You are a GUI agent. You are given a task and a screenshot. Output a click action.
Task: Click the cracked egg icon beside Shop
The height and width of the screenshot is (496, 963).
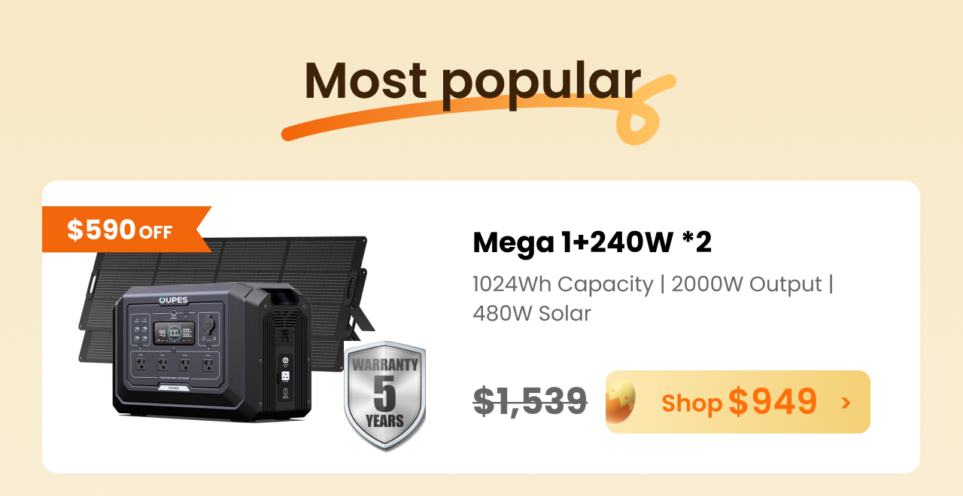coord(621,402)
